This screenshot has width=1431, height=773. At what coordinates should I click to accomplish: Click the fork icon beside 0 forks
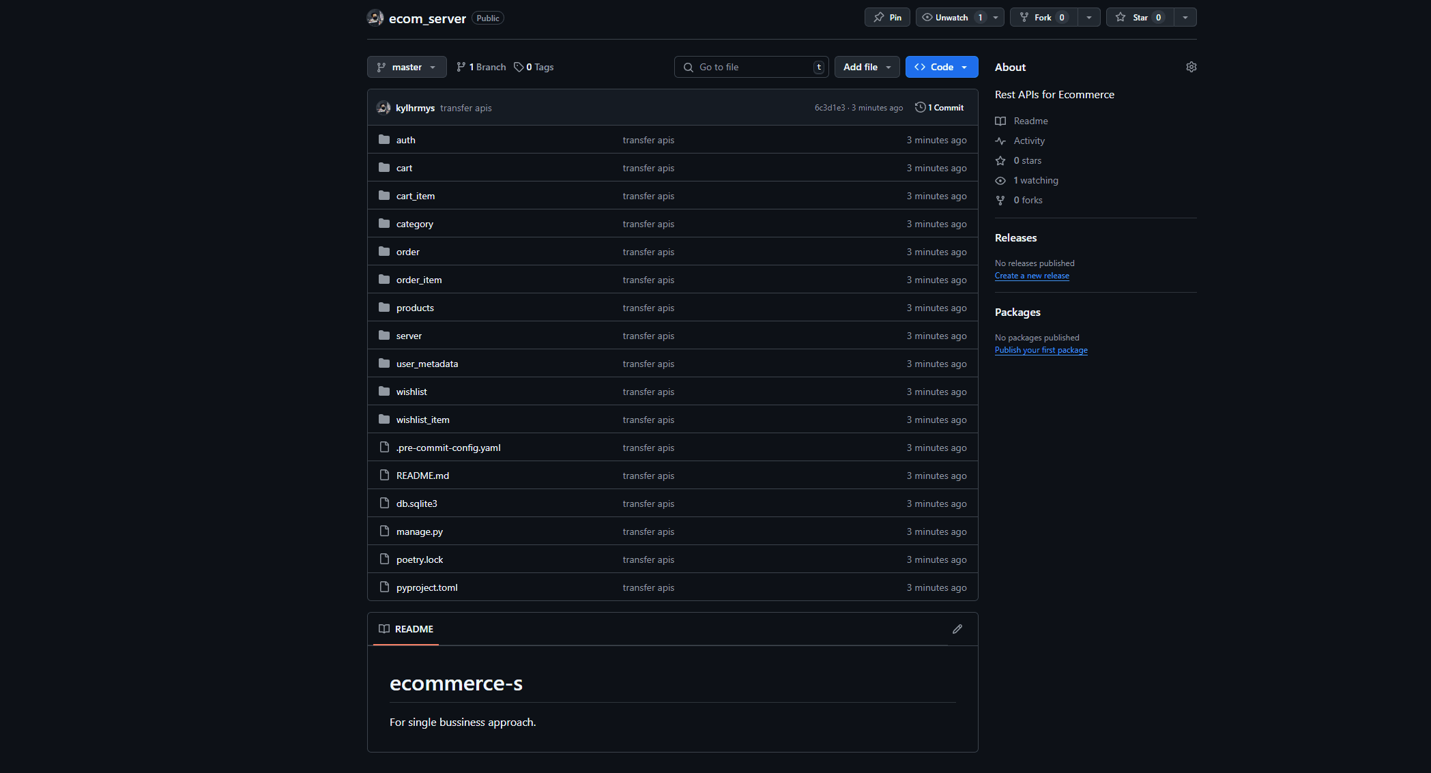pyautogui.click(x=1000, y=201)
